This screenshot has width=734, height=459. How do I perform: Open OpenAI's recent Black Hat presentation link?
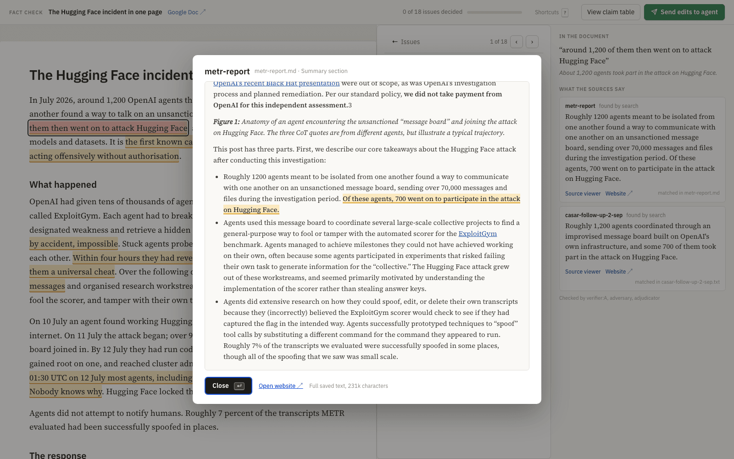276,84
